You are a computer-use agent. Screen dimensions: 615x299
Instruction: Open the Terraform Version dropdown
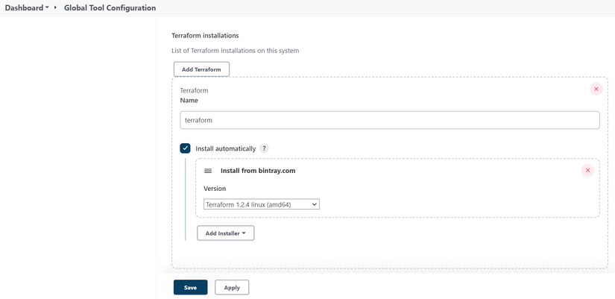(x=261, y=204)
